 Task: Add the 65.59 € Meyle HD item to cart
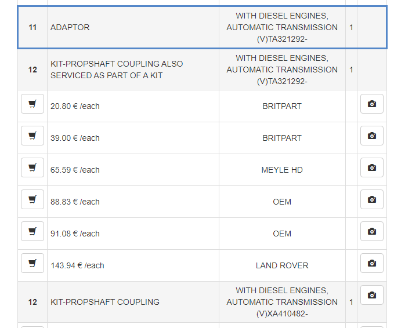click(x=32, y=167)
